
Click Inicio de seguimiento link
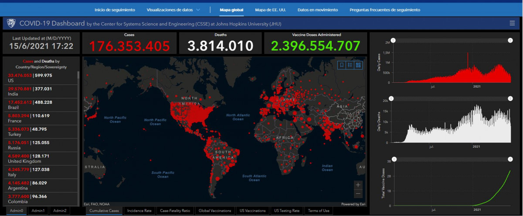115,10
